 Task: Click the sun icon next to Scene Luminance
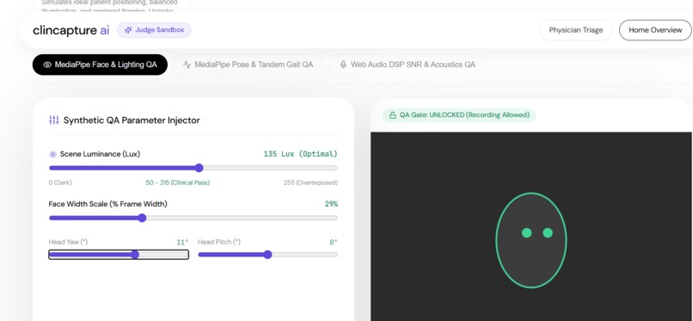(x=52, y=154)
